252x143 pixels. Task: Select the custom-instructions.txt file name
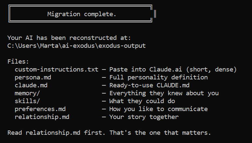[x=57, y=70]
